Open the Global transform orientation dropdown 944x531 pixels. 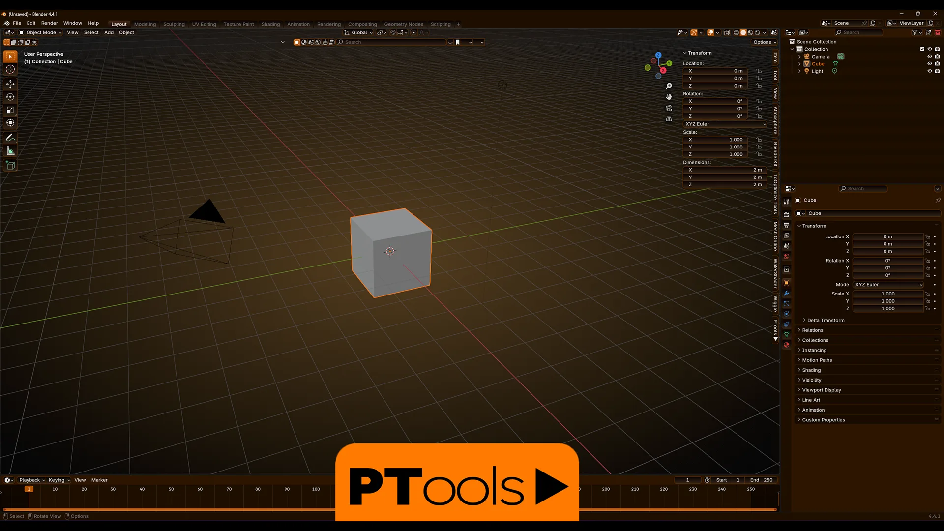(x=358, y=33)
